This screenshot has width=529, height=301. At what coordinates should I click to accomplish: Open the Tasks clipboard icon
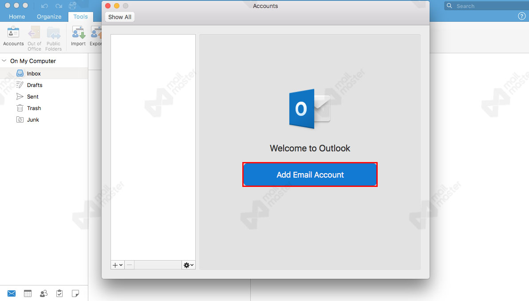(59, 293)
